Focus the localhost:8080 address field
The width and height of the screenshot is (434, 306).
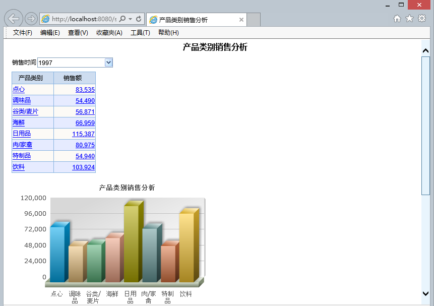(84, 19)
